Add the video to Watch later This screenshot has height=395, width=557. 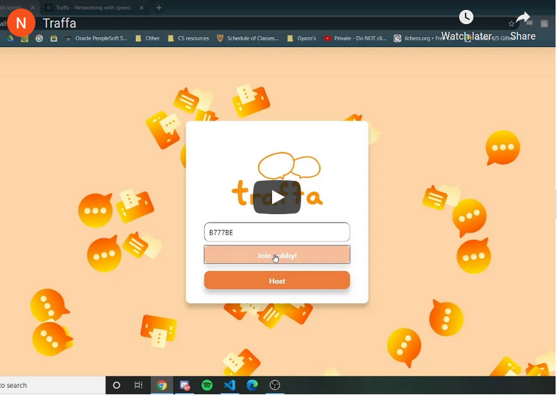466,26
